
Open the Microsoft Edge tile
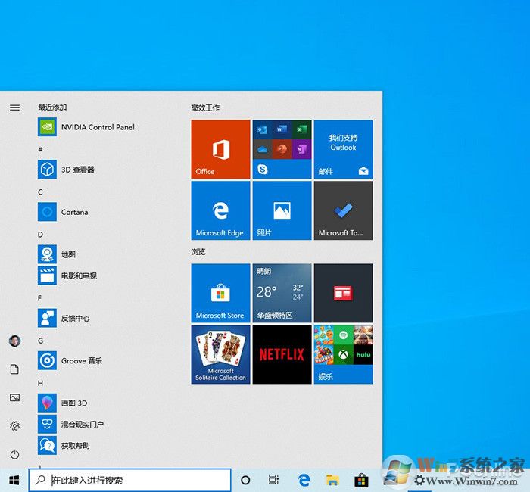(x=220, y=210)
